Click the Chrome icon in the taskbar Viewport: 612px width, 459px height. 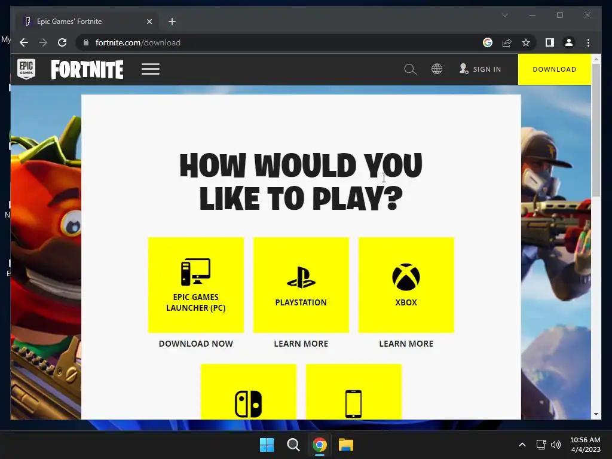tap(319, 445)
